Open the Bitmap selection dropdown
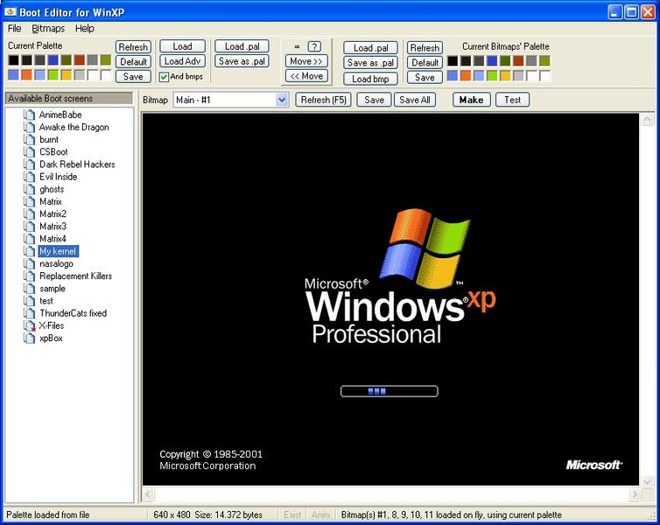 click(x=282, y=100)
